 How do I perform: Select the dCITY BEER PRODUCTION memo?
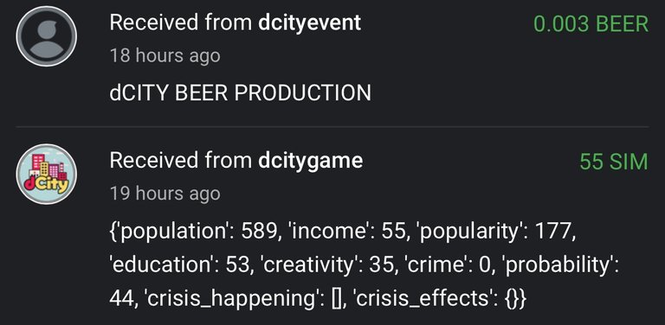[x=240, y=92]
